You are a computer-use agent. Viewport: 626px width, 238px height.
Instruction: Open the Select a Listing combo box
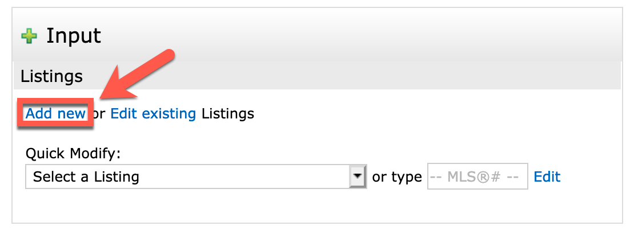196,177
